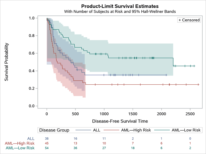Select the Disease Group legend label
206x154 pixels.
pyautogui.click(x=54, y=130)
